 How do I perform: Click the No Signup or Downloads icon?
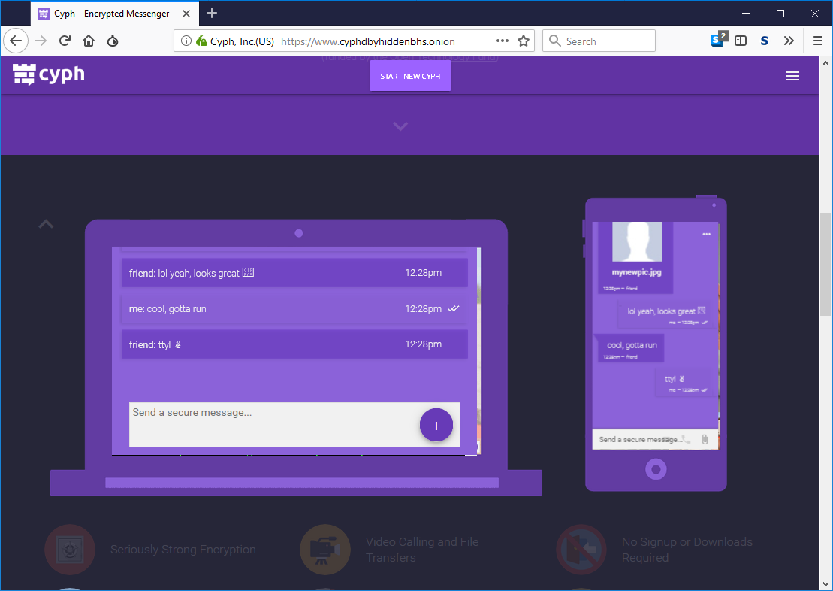tap(581, 550)
